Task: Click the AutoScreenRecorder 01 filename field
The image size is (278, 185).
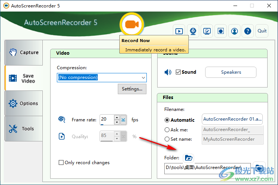Action: coord(232,119)
